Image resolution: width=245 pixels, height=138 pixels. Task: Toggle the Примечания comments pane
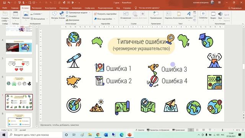(x=178, y=130)
